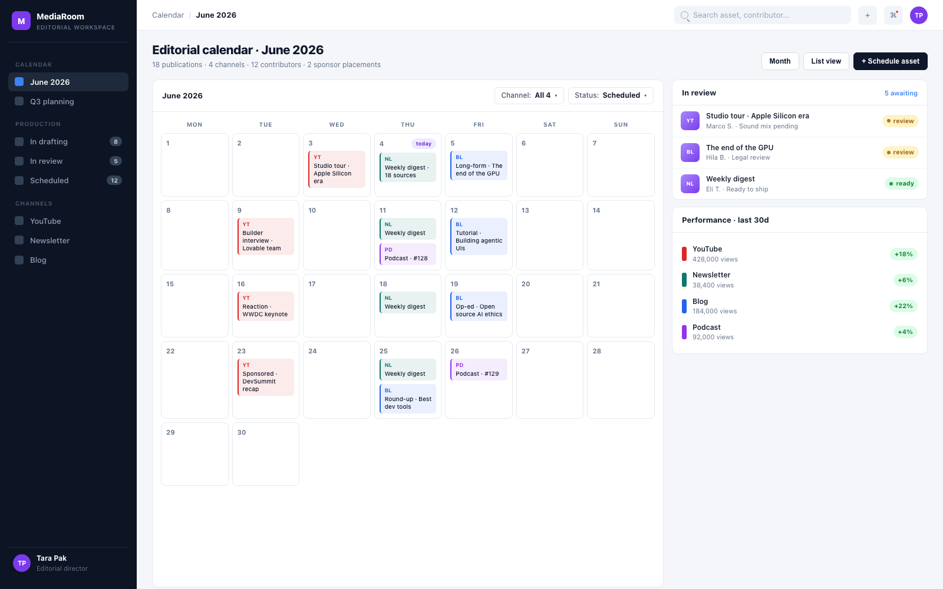This screenshot has height=589, width=943.
Task: Open the Status: Scheduled dropdown
Action: tap(611, 95)
